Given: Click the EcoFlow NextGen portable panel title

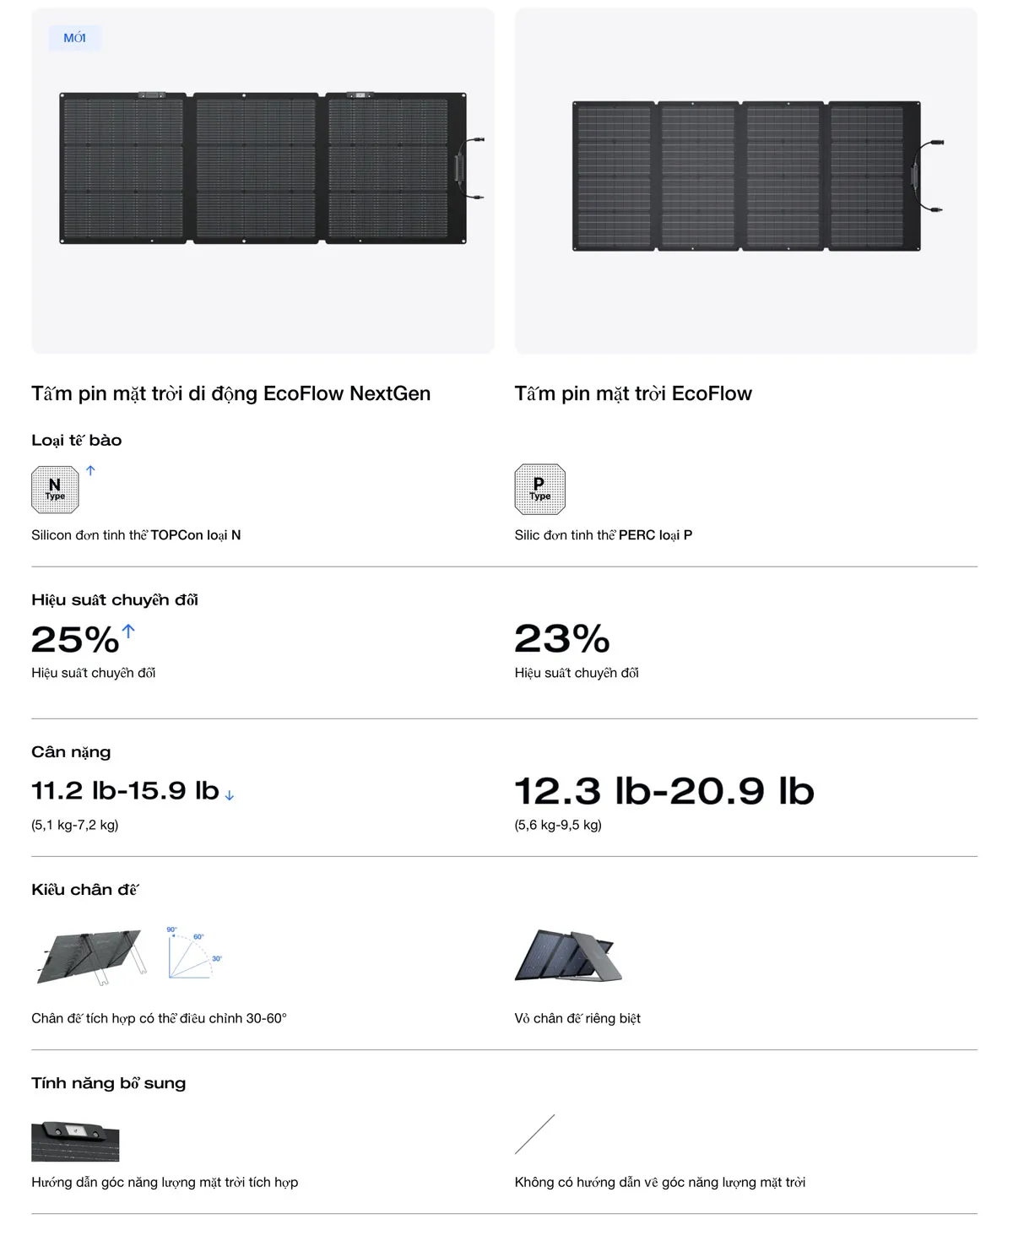Looking at the screenshot, I should pos(230,393).
